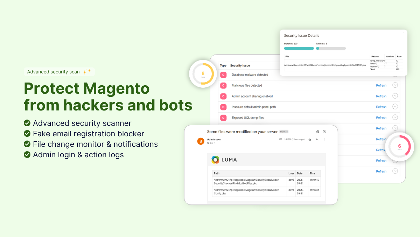Click the check icon beside File change monitor & notifications
Screen dimensions: 420x237
27,144
